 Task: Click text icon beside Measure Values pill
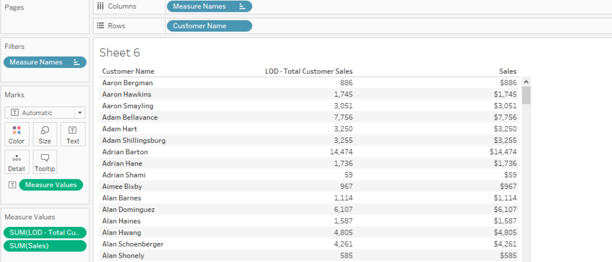[x=11, y=185]
